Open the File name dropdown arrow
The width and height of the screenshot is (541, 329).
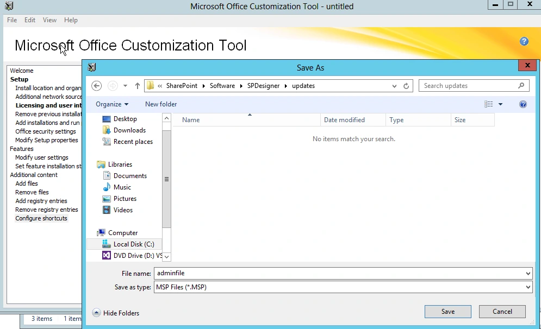click(528, 274)
